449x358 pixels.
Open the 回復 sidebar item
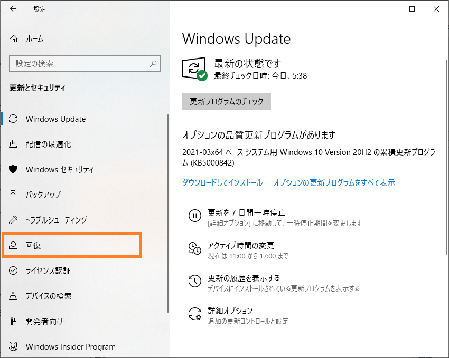[72, 245]
